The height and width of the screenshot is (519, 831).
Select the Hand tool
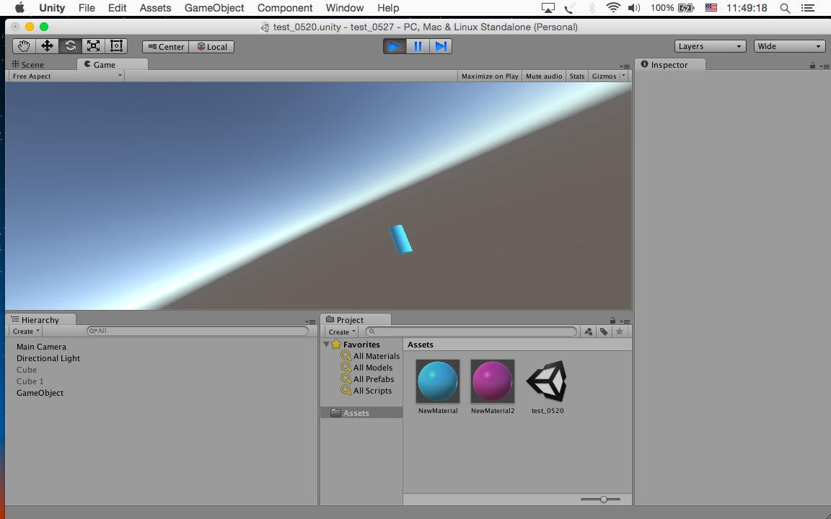24,46
